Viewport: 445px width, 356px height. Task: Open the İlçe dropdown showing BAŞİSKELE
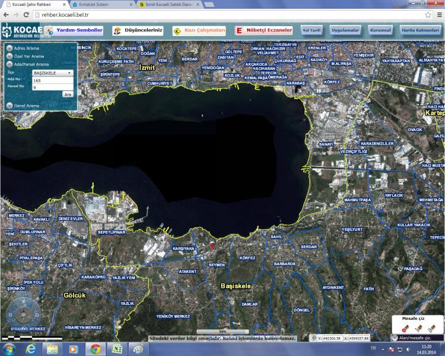53,73
